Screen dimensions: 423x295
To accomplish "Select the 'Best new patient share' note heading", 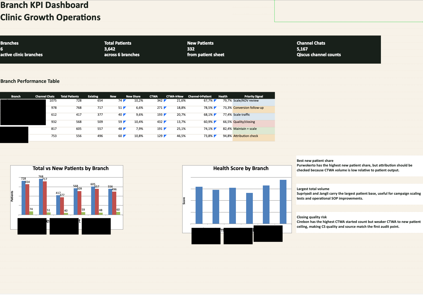I will (315, 161).
